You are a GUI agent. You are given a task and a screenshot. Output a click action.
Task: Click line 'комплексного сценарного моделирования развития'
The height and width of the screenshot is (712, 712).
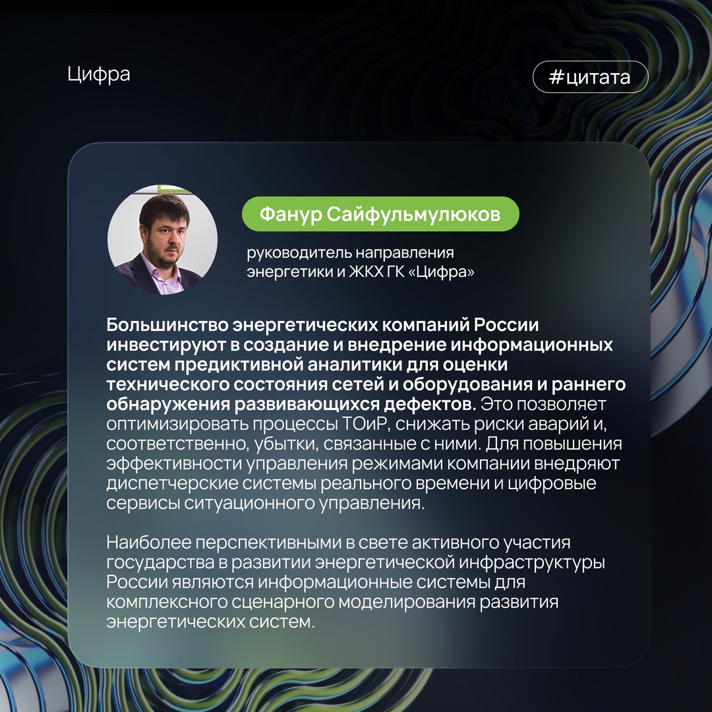pos(332,602)
